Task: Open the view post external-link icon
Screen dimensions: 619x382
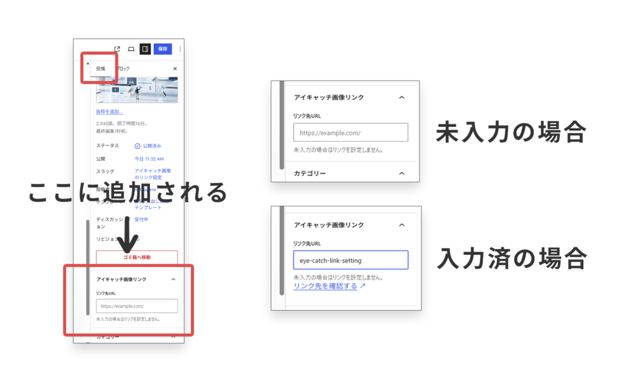Action: (117, 49)
